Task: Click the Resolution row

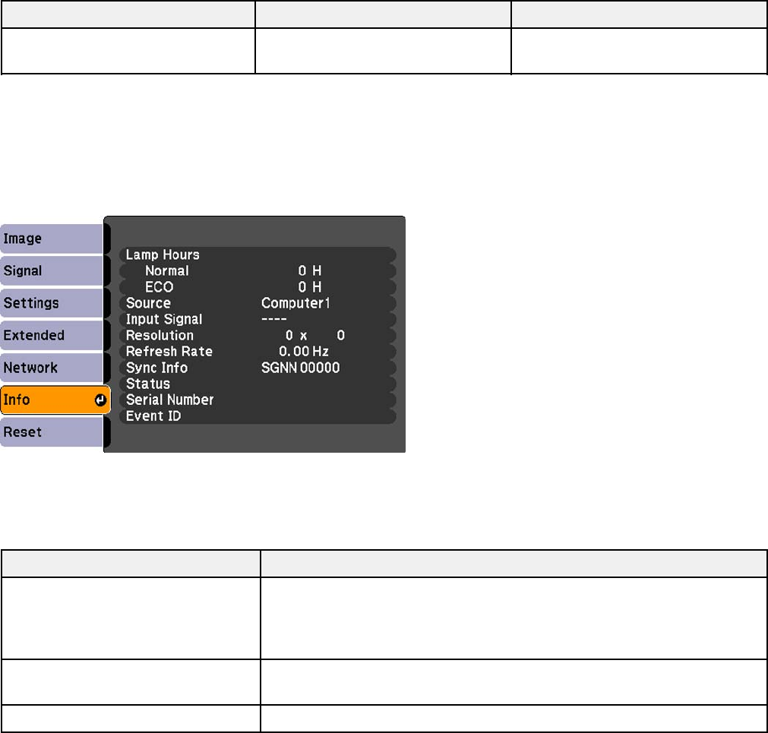Action: point(258,336)
